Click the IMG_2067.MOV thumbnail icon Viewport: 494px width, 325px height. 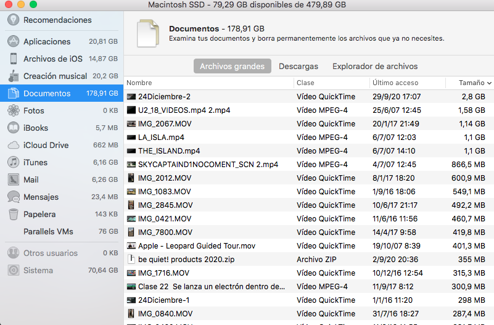pyautogui.click(x=131, y=124)
